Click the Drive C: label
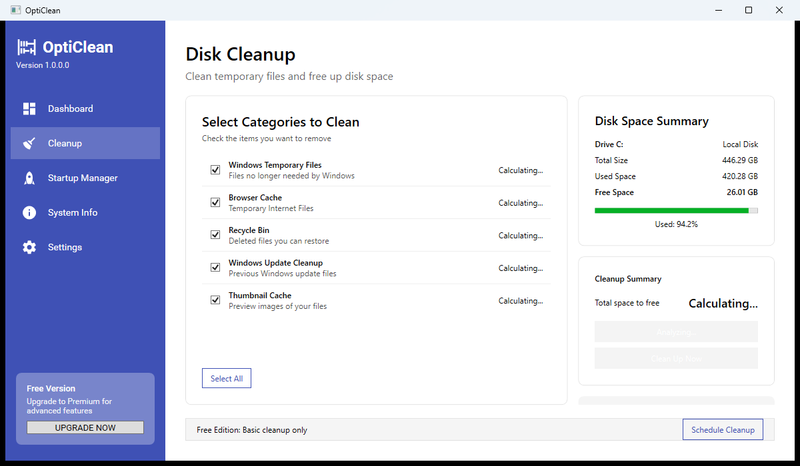The width and height of the screenshot is (800, 466). pyautogui.click(x=609, y=144)
